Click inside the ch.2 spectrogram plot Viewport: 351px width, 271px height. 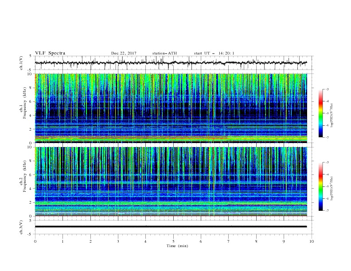(171, 182)
